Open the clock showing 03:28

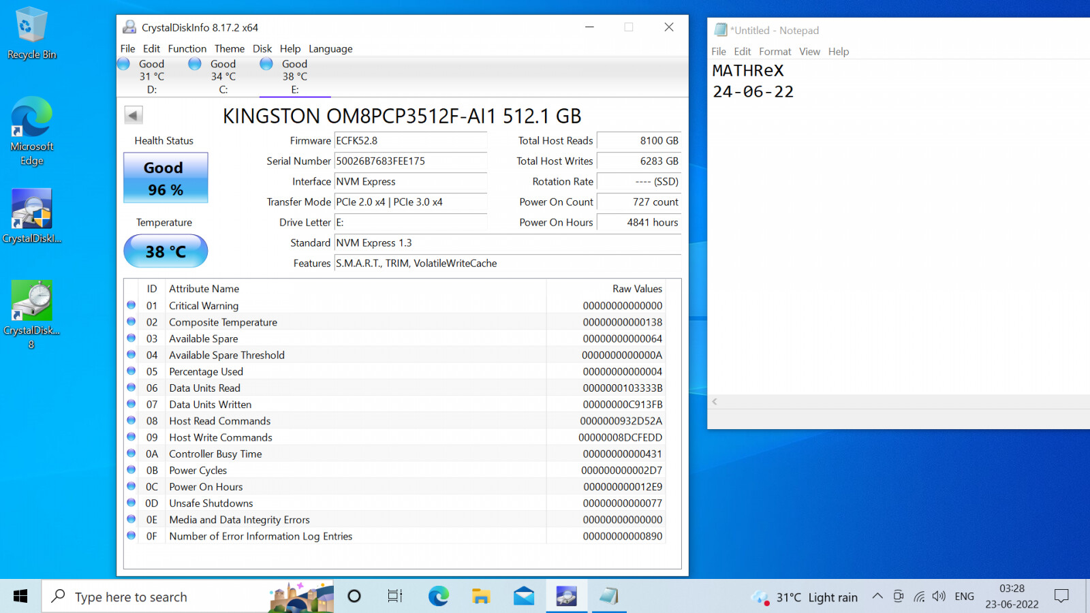pos(1012,596)
